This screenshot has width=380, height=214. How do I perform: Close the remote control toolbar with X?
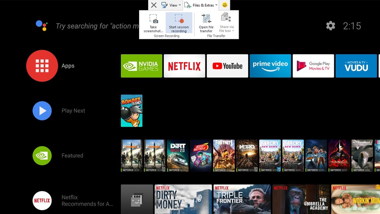pyautogui.click(x=154, y=5)
